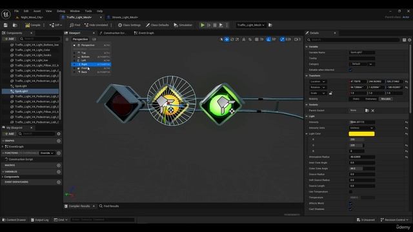The height and width of the screenshot is (232, 413).
Task: Add new function with Functions plus icon
Action: 59,153
